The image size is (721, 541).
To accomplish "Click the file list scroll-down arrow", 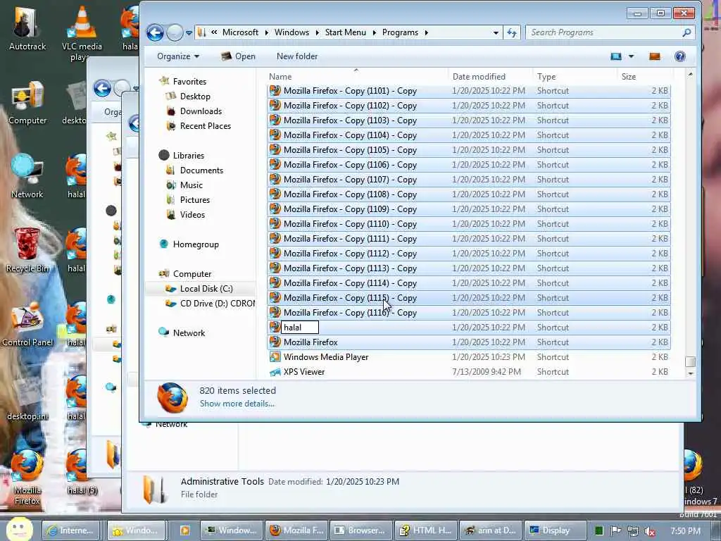I will (x=690, y=373).
